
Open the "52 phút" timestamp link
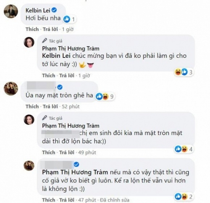coord(71,107)
